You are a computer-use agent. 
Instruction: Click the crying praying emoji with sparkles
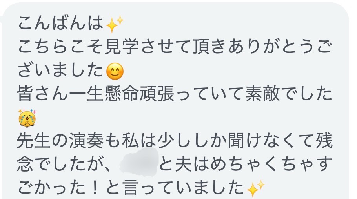[x=27, y=118]
